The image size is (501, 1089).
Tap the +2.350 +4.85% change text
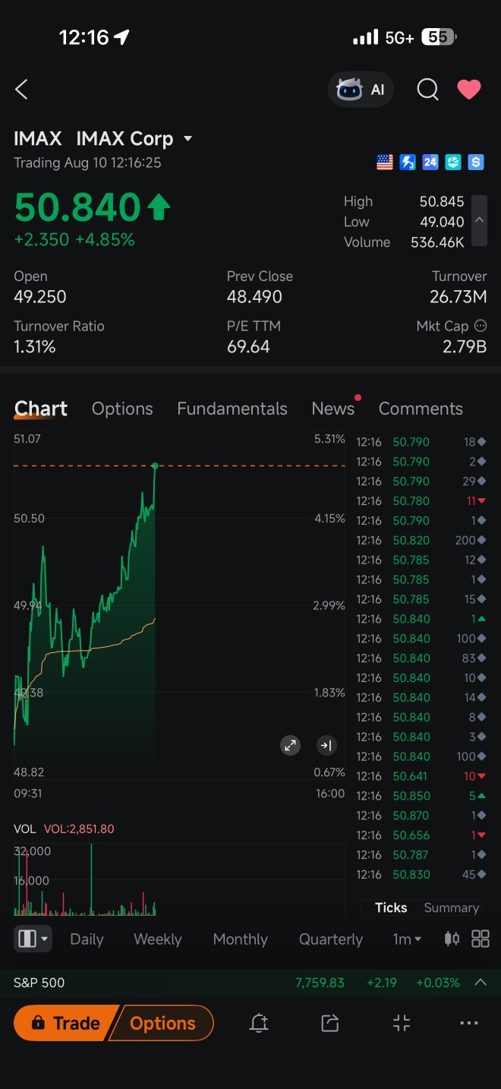[x=74, y=240]
